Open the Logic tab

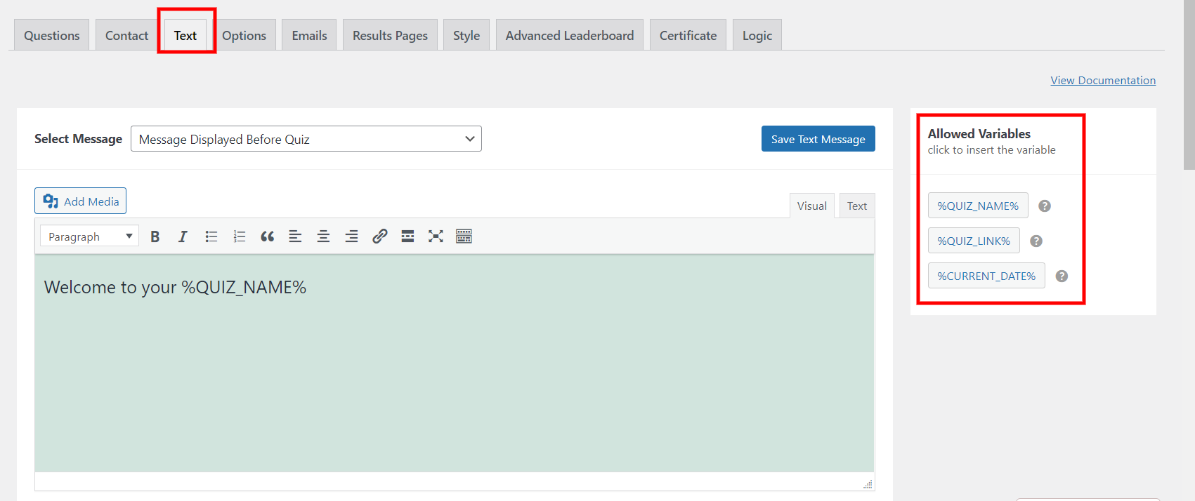(757, 35)
